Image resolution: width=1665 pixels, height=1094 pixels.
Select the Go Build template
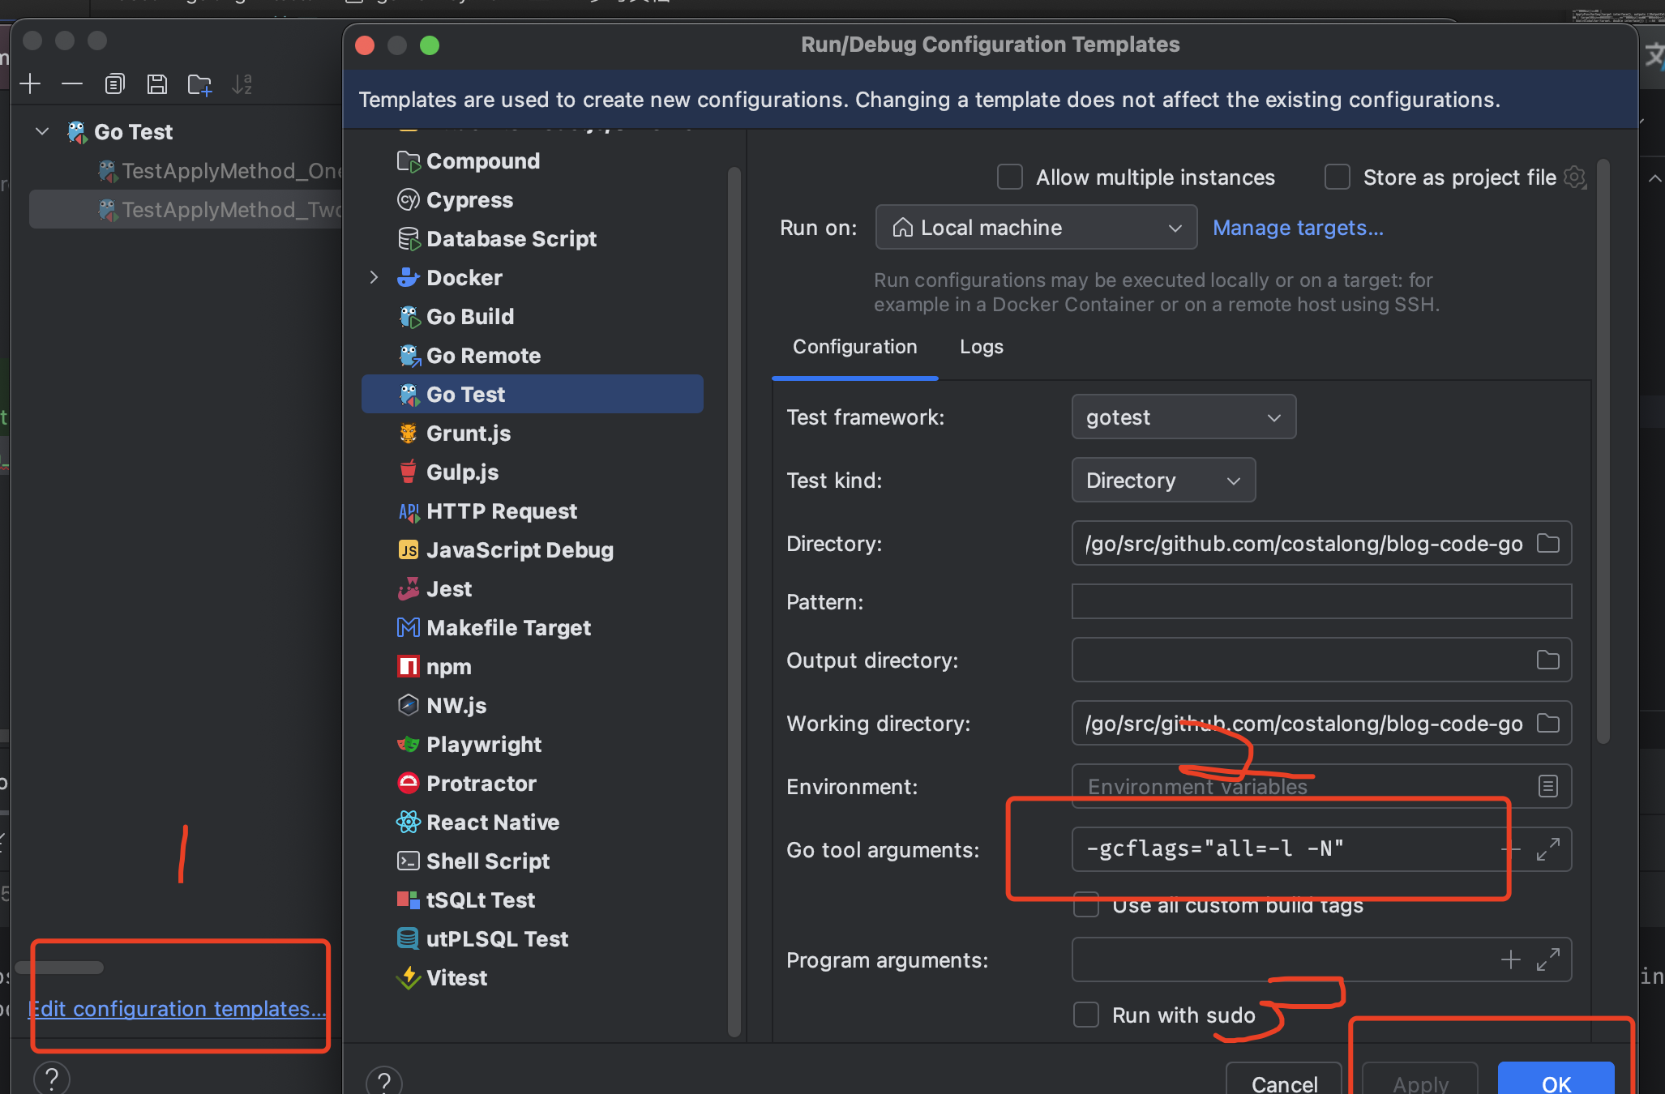[x=469, y=317]
